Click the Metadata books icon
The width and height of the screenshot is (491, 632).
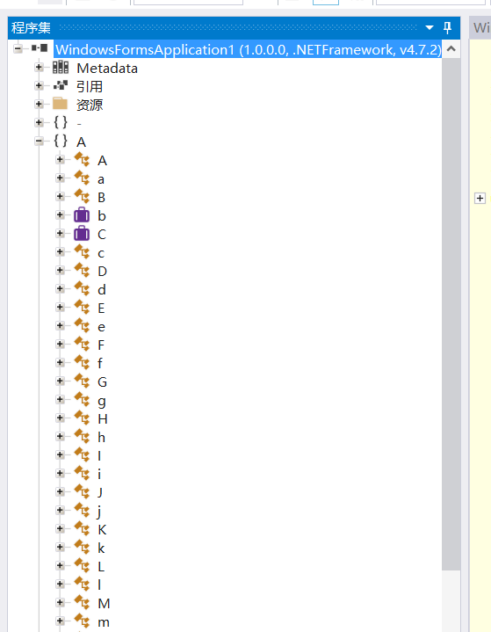[x=61, y=68]
